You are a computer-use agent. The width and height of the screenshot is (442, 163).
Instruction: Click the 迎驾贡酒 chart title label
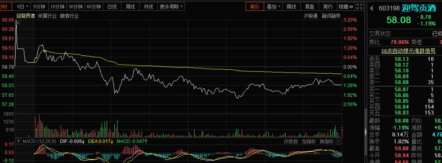click(25, 16)
